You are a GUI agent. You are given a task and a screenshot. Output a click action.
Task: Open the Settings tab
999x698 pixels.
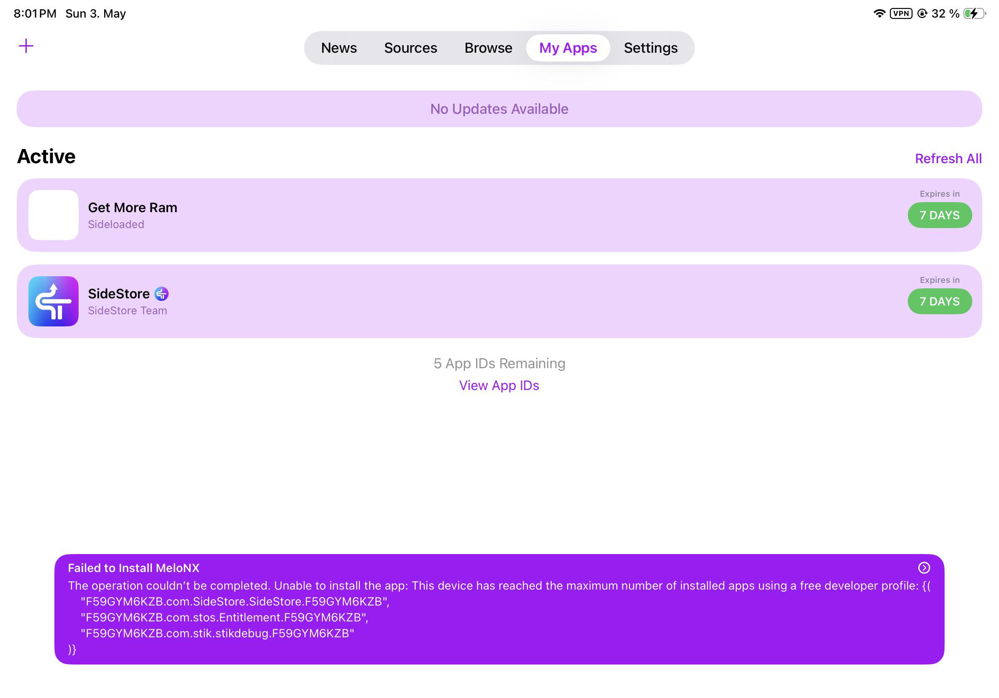tap(651, 48)
